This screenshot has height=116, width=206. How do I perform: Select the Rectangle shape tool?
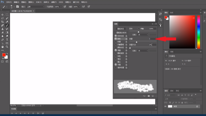point(7,43)
